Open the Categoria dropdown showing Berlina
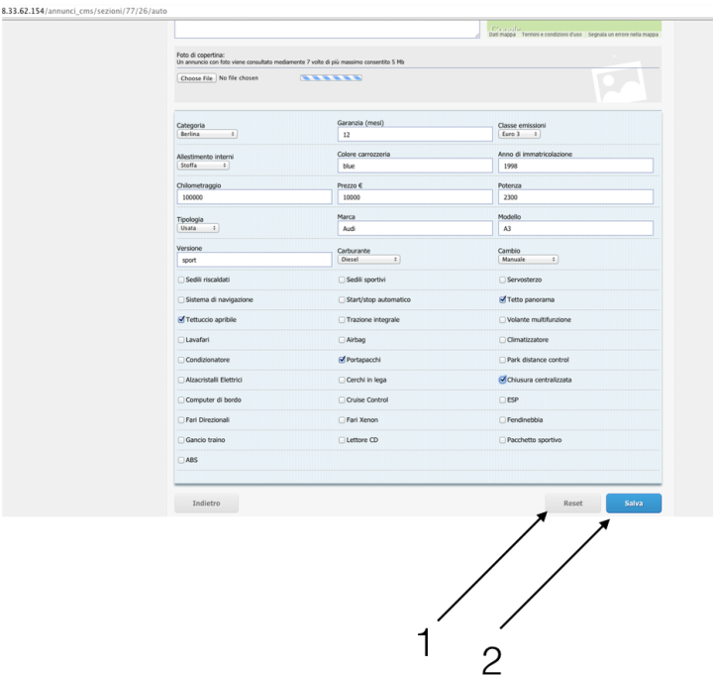The height and width of the screenshot is (676, 713). click(x=207, y=134)
